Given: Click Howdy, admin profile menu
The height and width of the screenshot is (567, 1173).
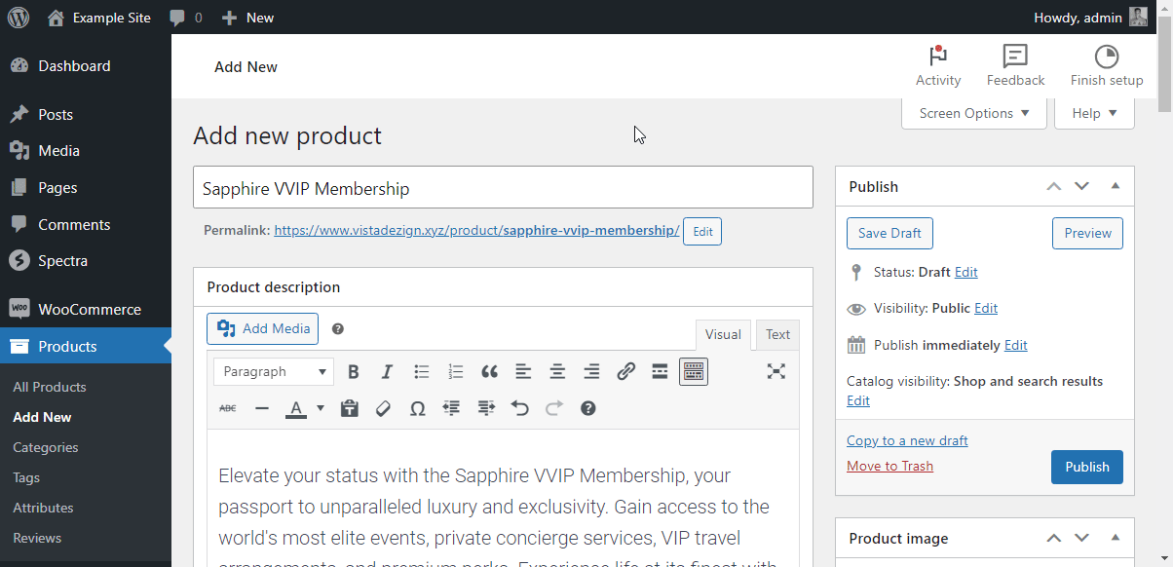Looking at the screenshot, I should point(1090,18).
